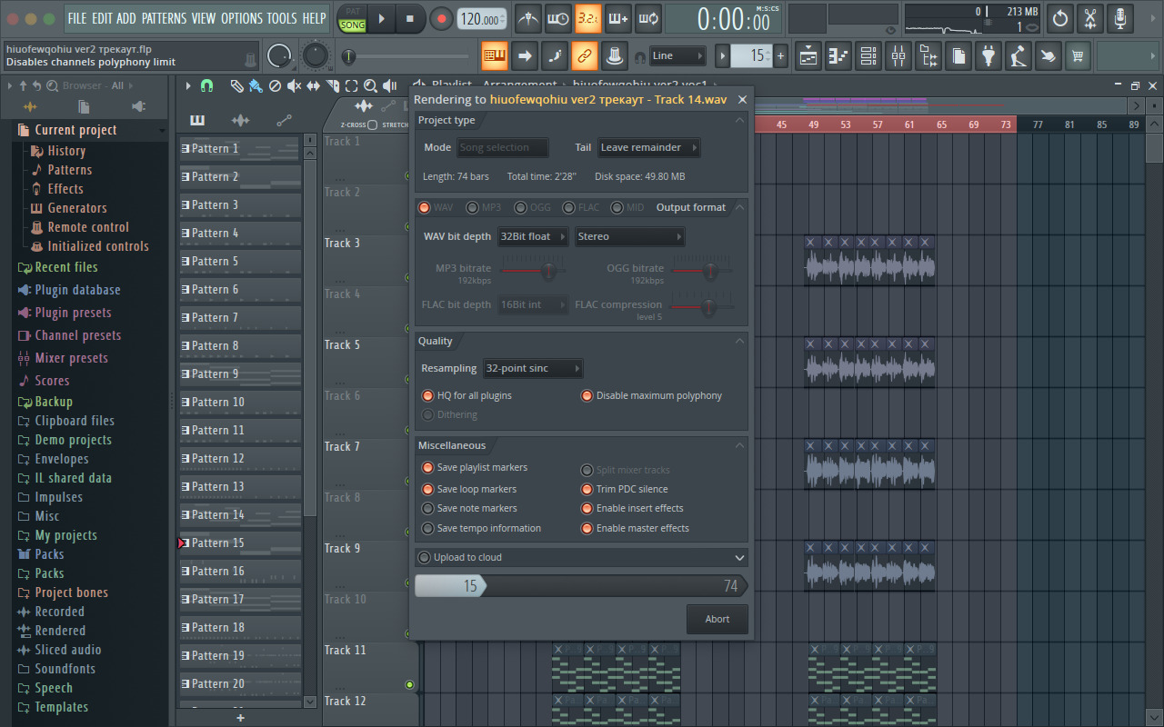
Task: Open the PATTERNS menu
Action: point(164,18)
